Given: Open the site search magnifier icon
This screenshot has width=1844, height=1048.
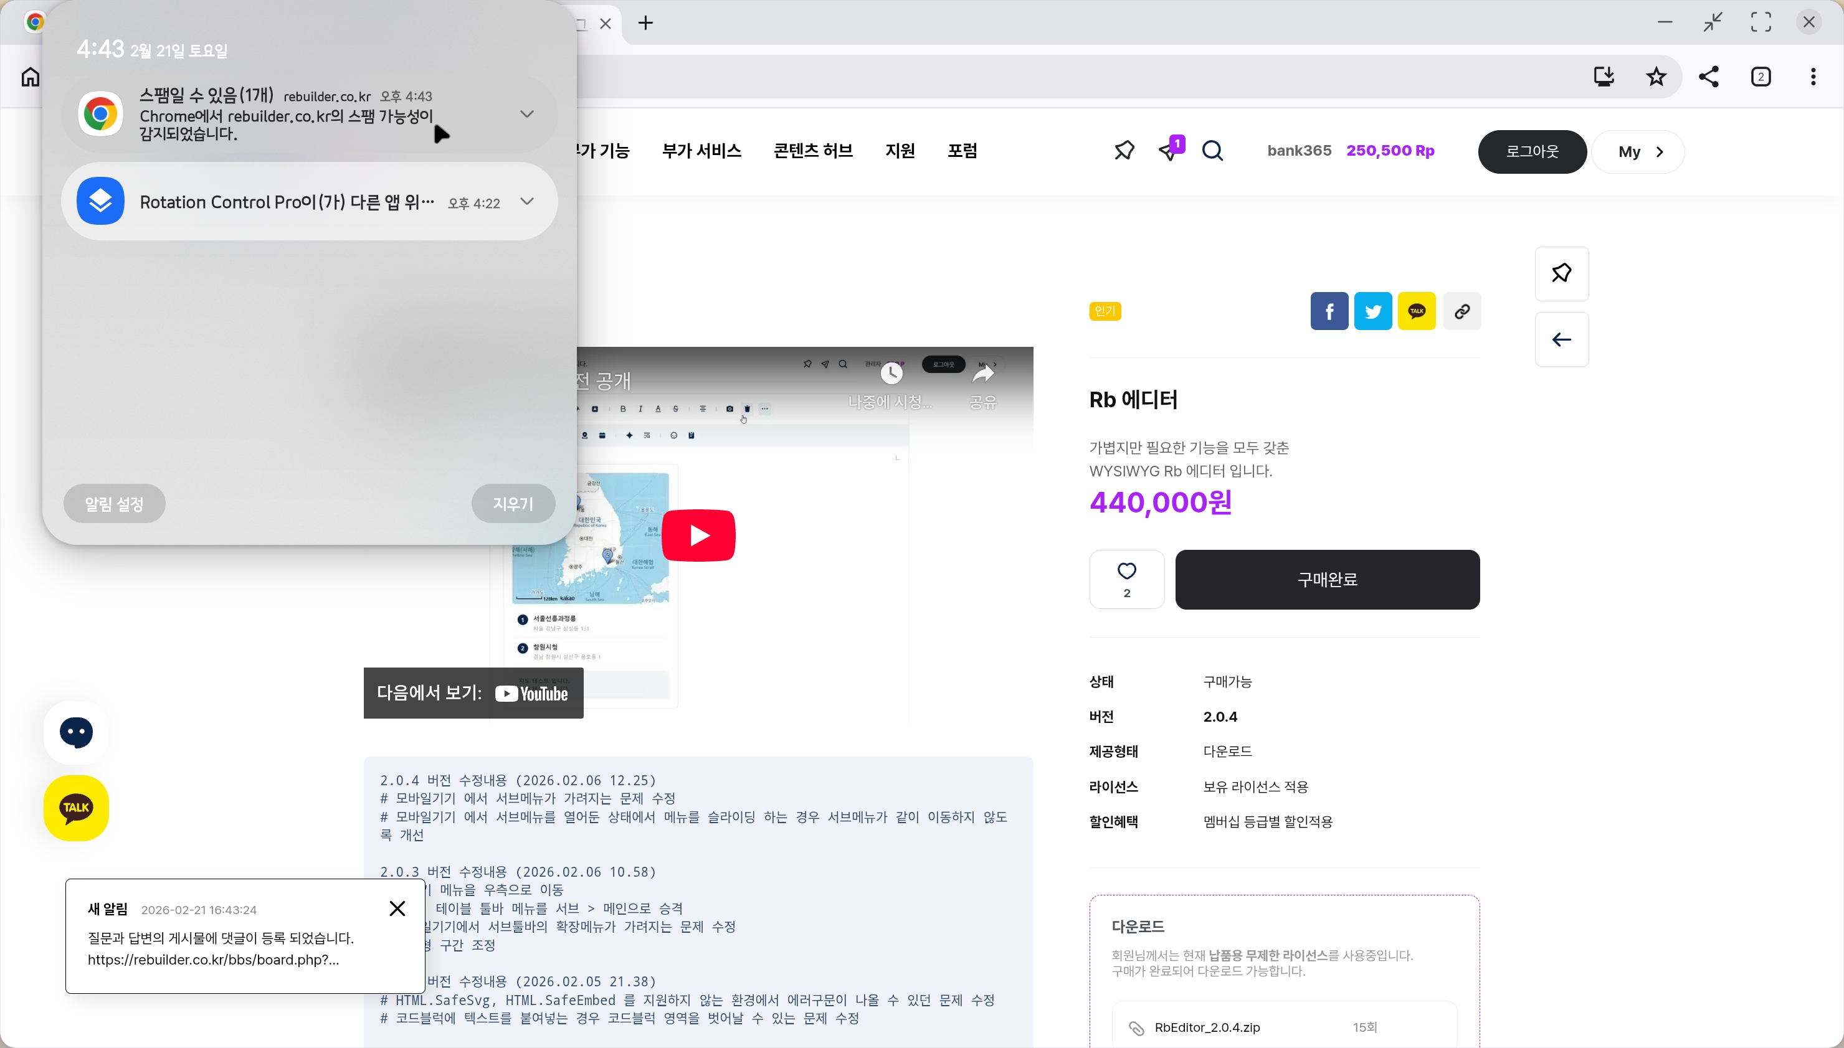Looking at the screenshot, I should (1212, 151).
